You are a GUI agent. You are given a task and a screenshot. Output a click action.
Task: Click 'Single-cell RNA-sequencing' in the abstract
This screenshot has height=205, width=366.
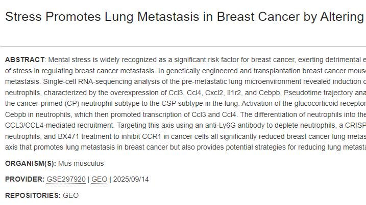[87, 81]
